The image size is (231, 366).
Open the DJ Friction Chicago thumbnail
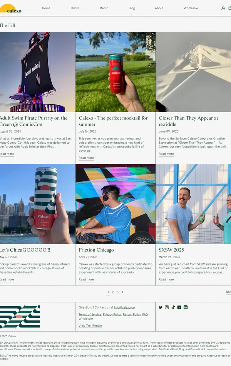tap(115, 204)
